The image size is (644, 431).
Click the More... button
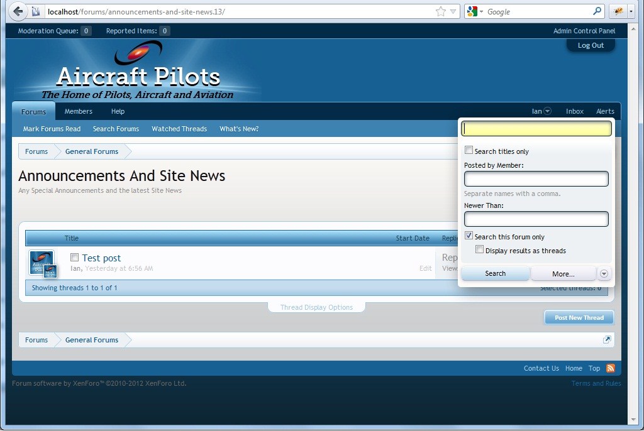pyautogui.click(x=563, y=274)
